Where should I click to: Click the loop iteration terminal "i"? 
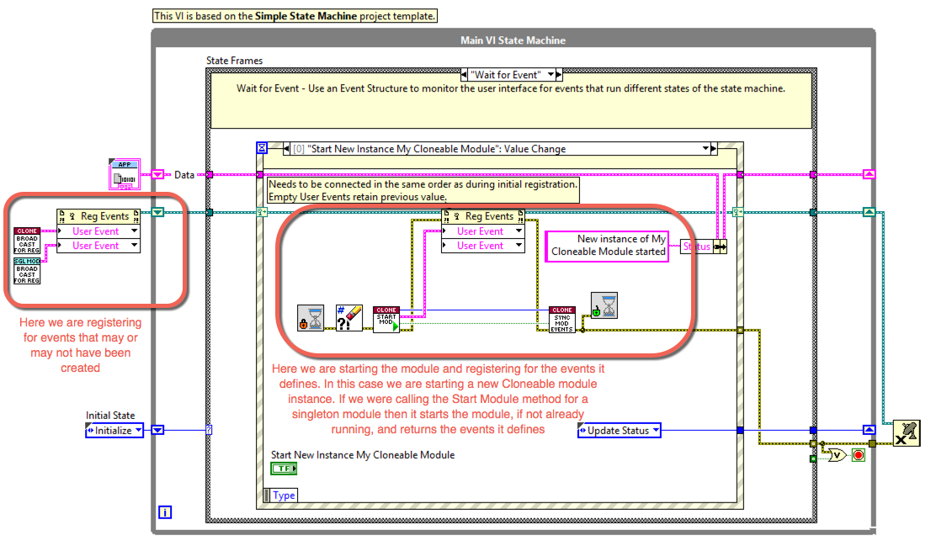pos(165,512)
